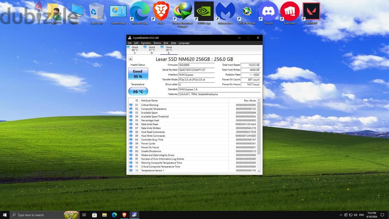Launch the Riot Client desktop shortcut

[x=290, y=13]
